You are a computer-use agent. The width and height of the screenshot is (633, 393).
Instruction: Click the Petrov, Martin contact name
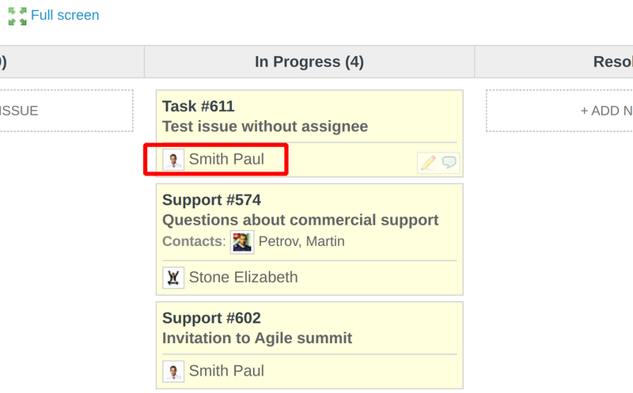(301, 241)
